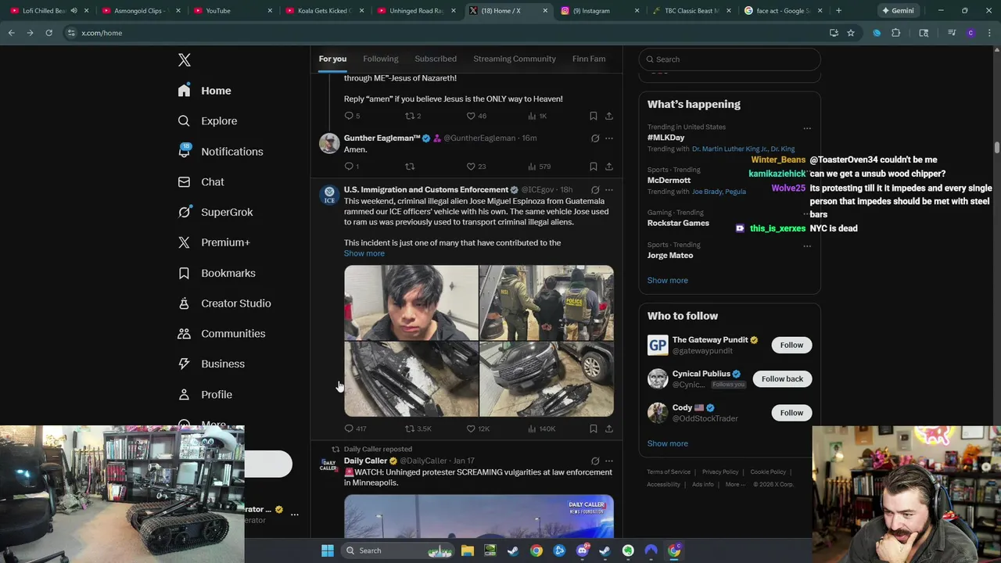Follow Cody account
Viewport: 1001px width, 563px height.
pyautogui.click(x=791, y=413)
